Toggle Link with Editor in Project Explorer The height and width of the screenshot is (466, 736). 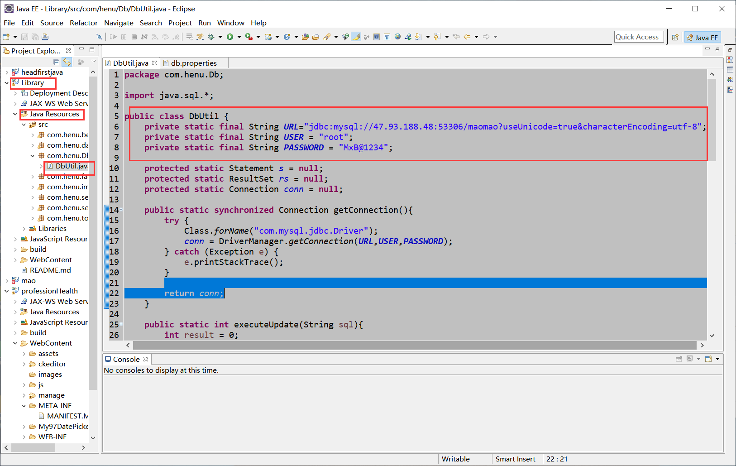pos(67,62)
